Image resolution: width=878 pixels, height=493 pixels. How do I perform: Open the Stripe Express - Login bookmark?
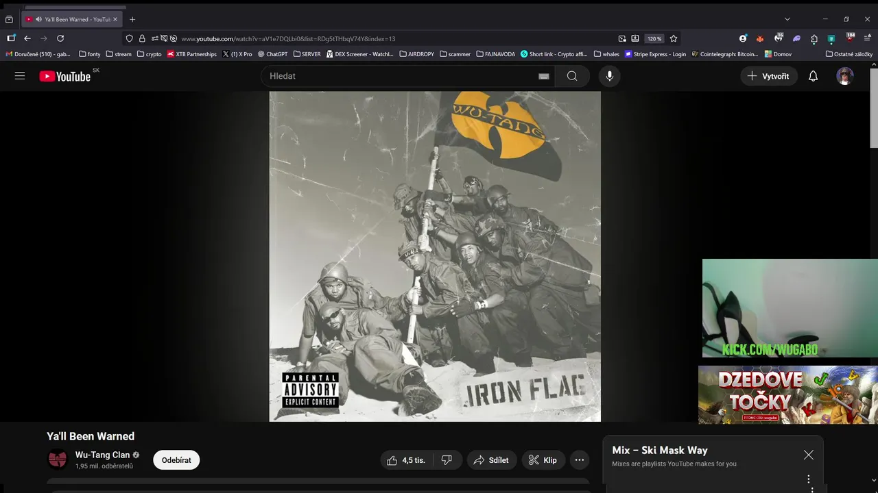(655, 54)
